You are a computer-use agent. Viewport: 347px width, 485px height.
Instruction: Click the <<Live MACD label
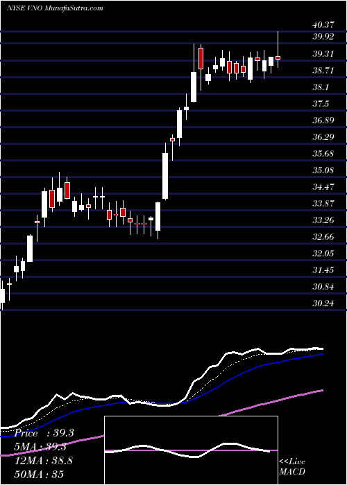click(292, 467)
